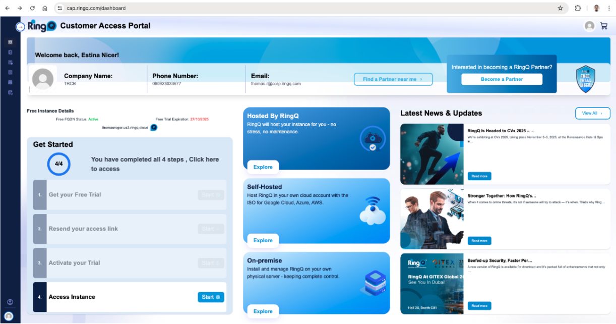The width and height of the screenshot is (616, 324).
Task: Read more on Beefed-up Security article
Action: pos(479,306)
